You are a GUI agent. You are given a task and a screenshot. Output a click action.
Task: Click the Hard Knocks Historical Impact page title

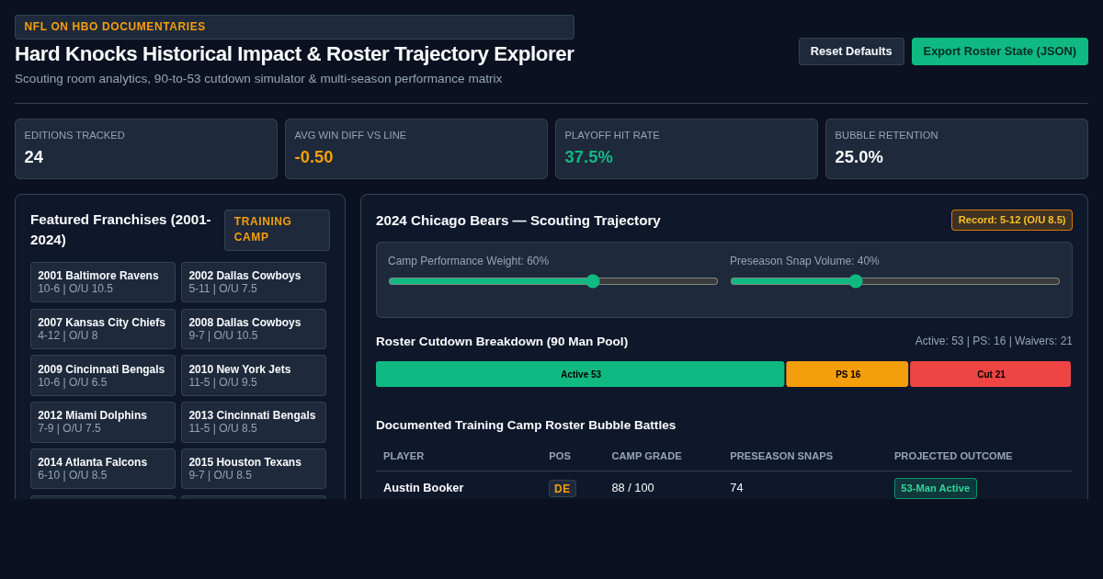pyautogui.click(x=294, y=54)
